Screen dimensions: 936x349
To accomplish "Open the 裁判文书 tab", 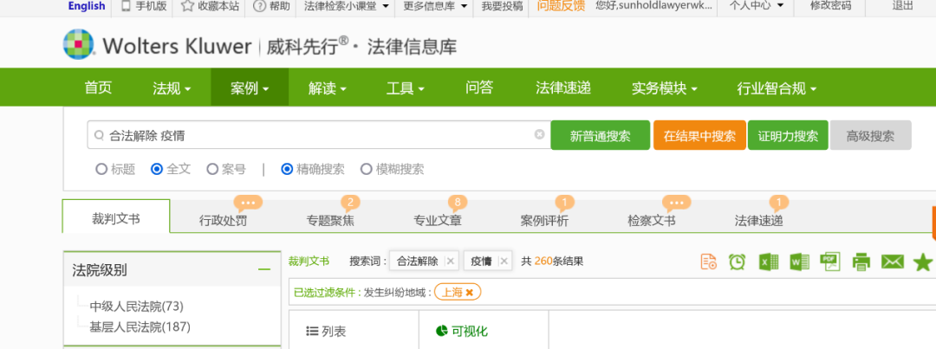I will click(x=116, y=218).
